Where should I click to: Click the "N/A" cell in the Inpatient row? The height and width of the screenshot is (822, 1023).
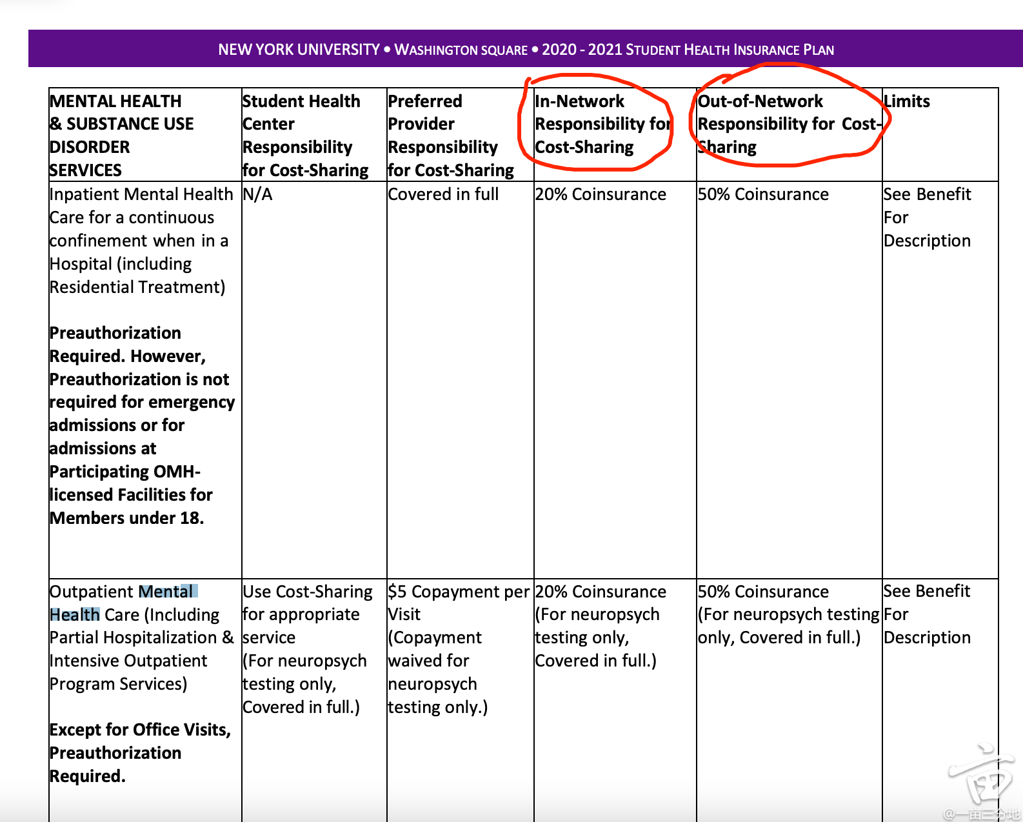tap(258, 194)
